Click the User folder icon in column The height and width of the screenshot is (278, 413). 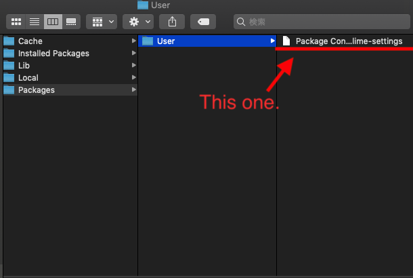tap(148, 41)
